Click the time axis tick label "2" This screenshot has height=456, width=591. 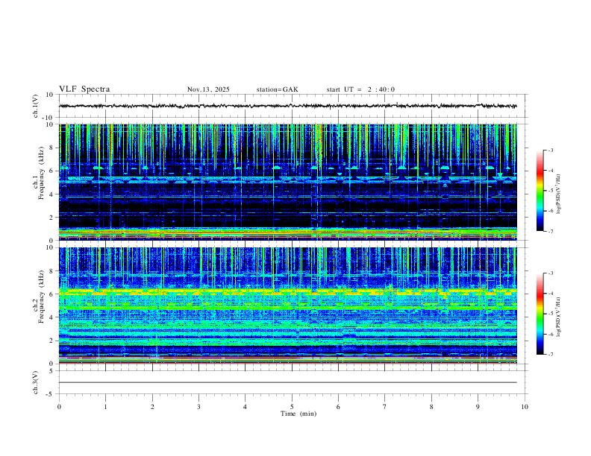click(x=152, y=407)
